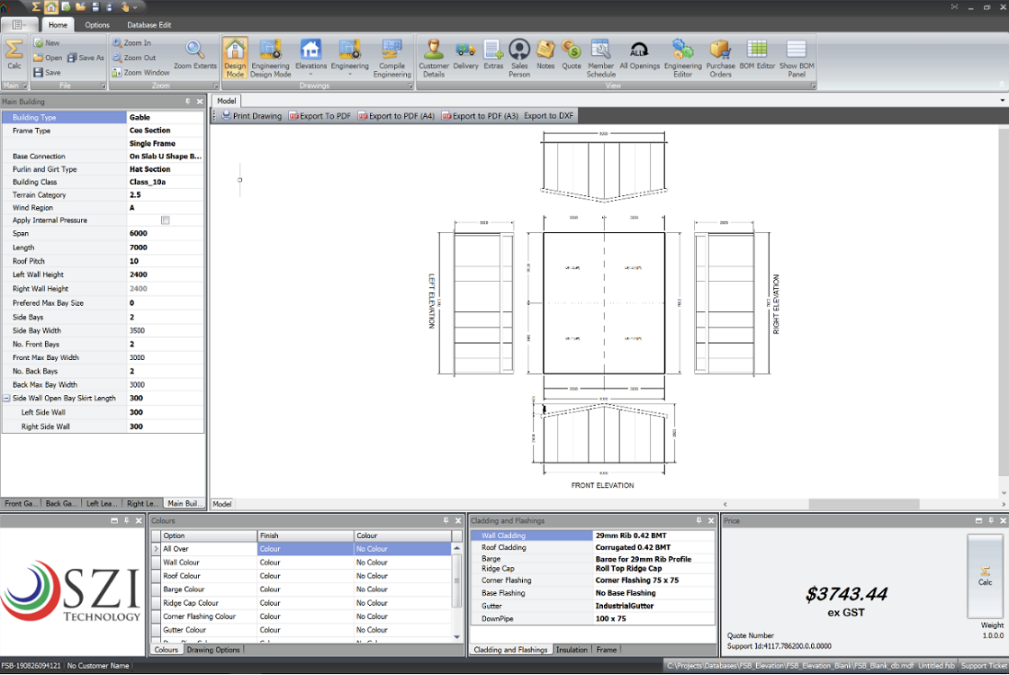Image resolution: width=1009 pixels, height=675 pixels.
Task: Click Compile Engineering
Action: pos(392,58)
